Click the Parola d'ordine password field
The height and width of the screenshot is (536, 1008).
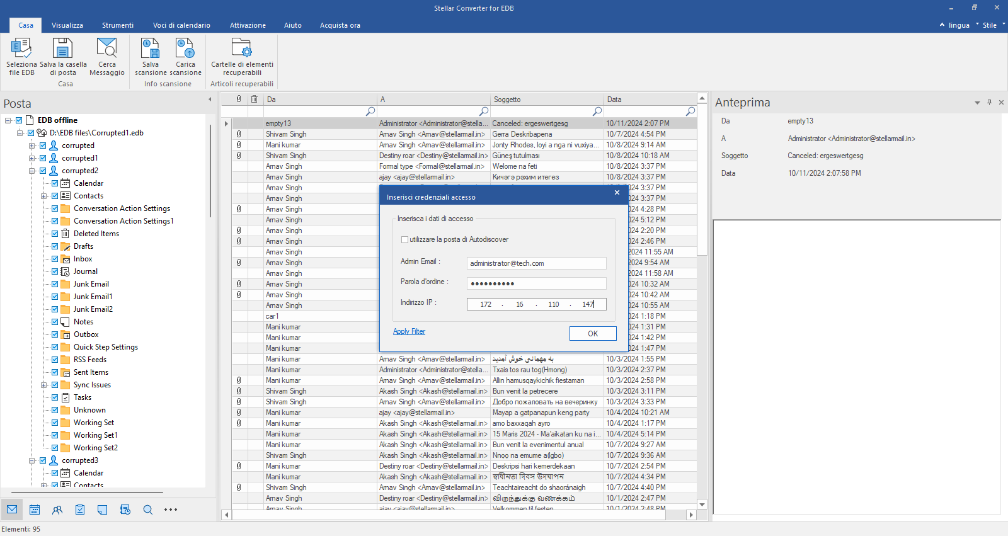click(537, 283)
